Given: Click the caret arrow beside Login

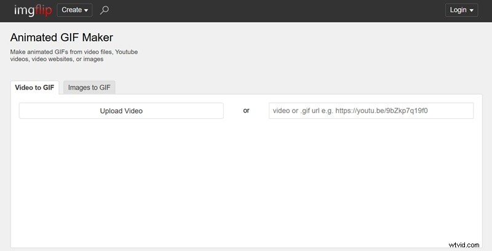Looking at the screenshot, I should tap(472, 10).
